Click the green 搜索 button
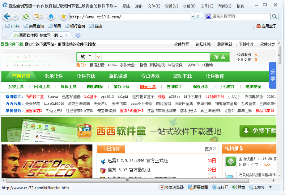This screenshot has height=195, width=285. click(x=220, y=57)
